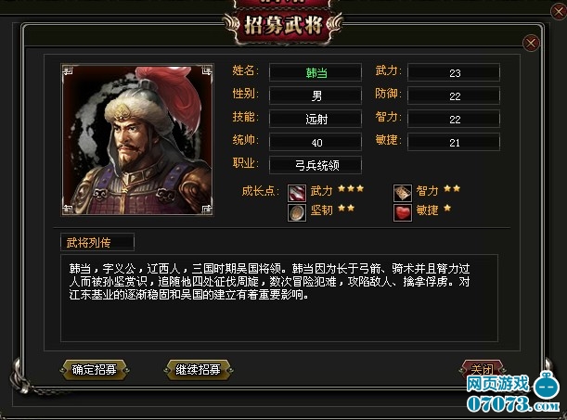This screenshot has height=420, width=567.
Task: Click the outer window X icon
Action: coord(559,11)
